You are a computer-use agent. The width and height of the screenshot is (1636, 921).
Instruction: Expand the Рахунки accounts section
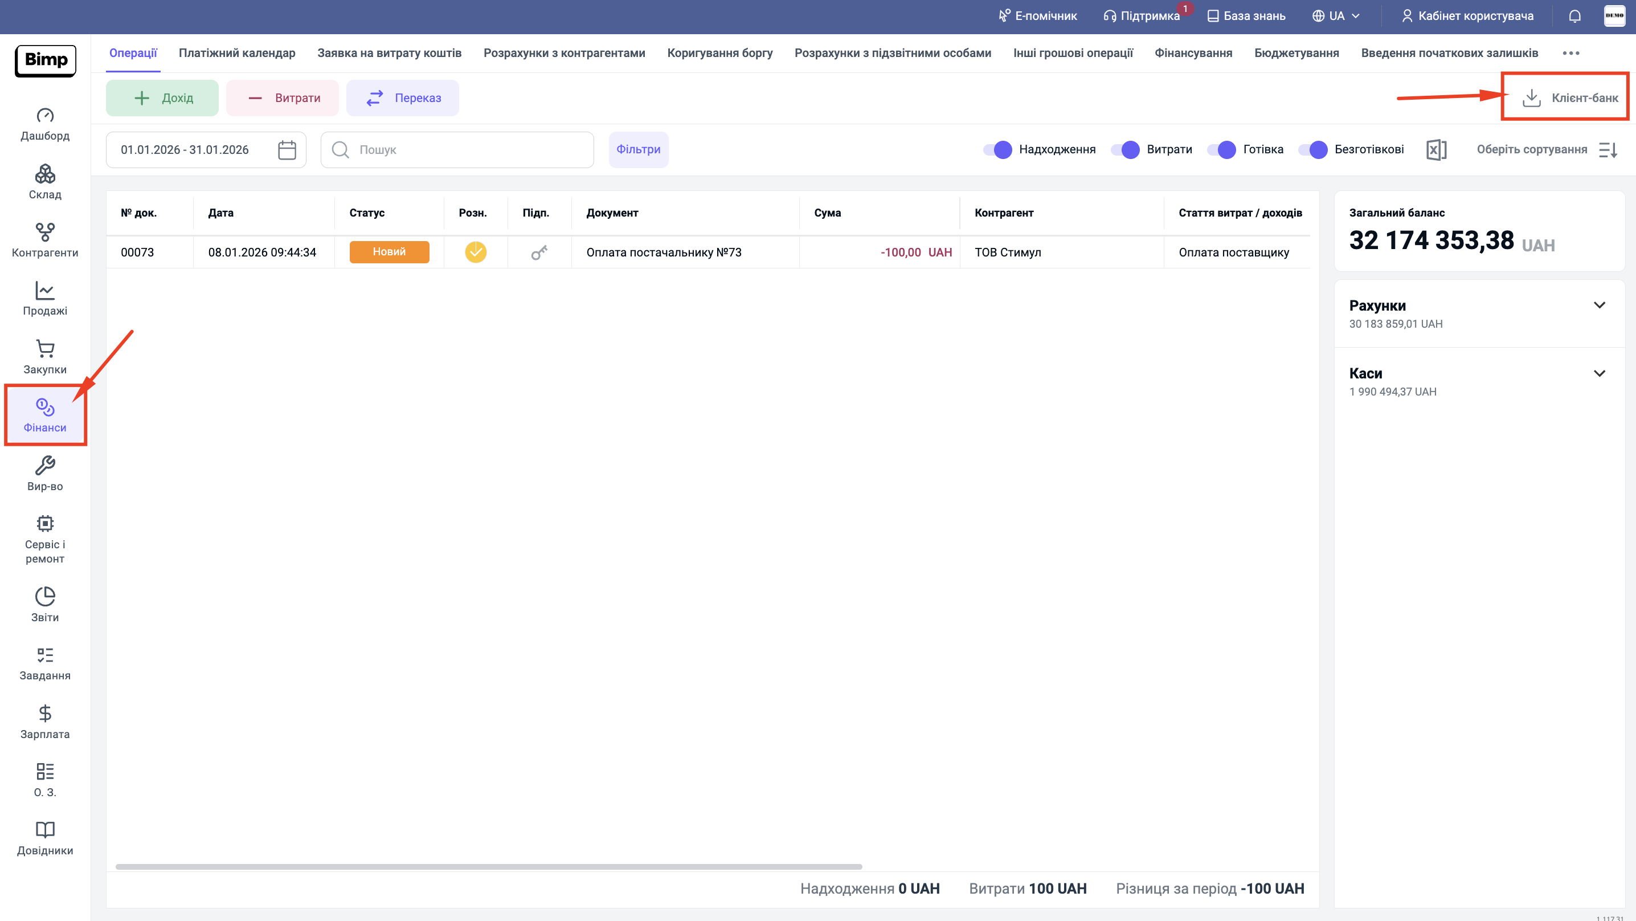click(1599, 305)
